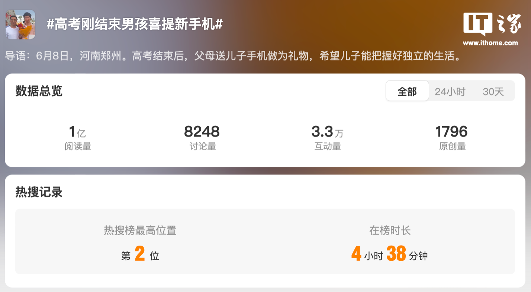Select the 8248 讨论量 statistic
Screen dimensions: 531x292
[202, 137]
